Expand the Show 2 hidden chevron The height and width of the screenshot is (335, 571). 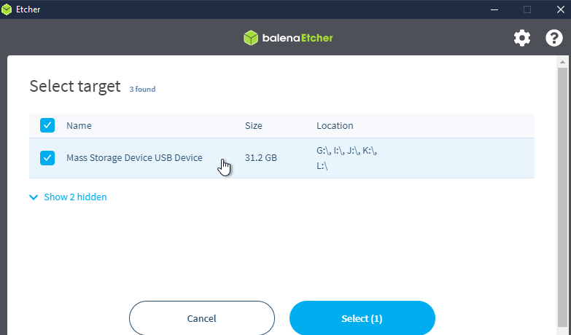click(x=34, y=197)
